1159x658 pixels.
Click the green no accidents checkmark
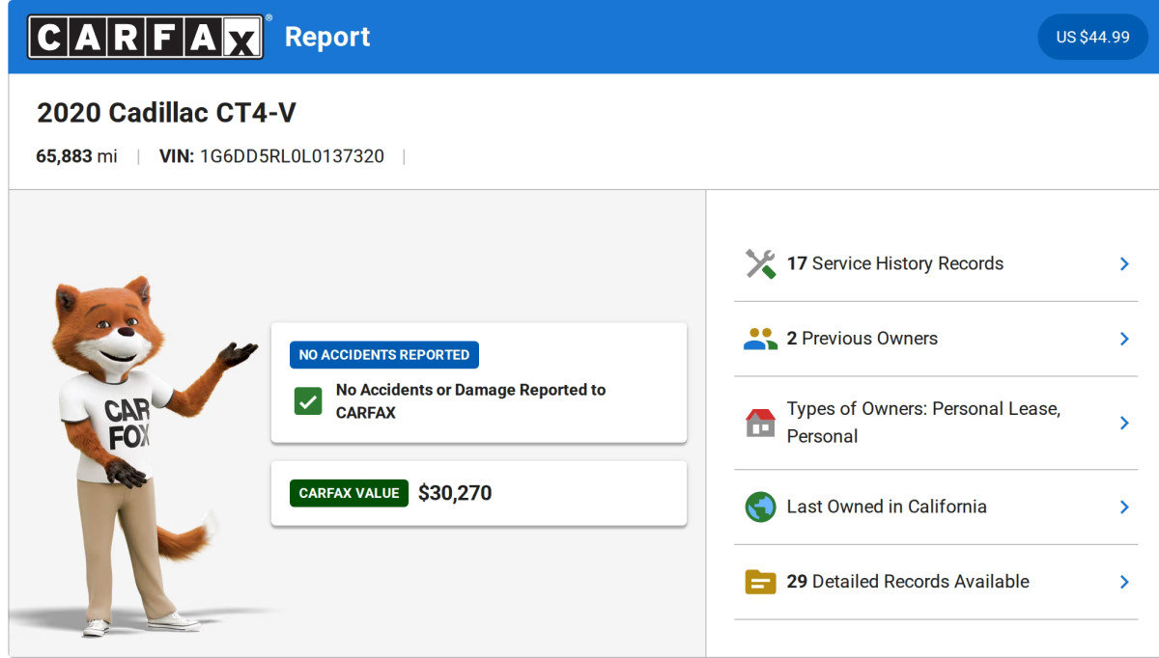pyautogui.click(x=308, y=401)
